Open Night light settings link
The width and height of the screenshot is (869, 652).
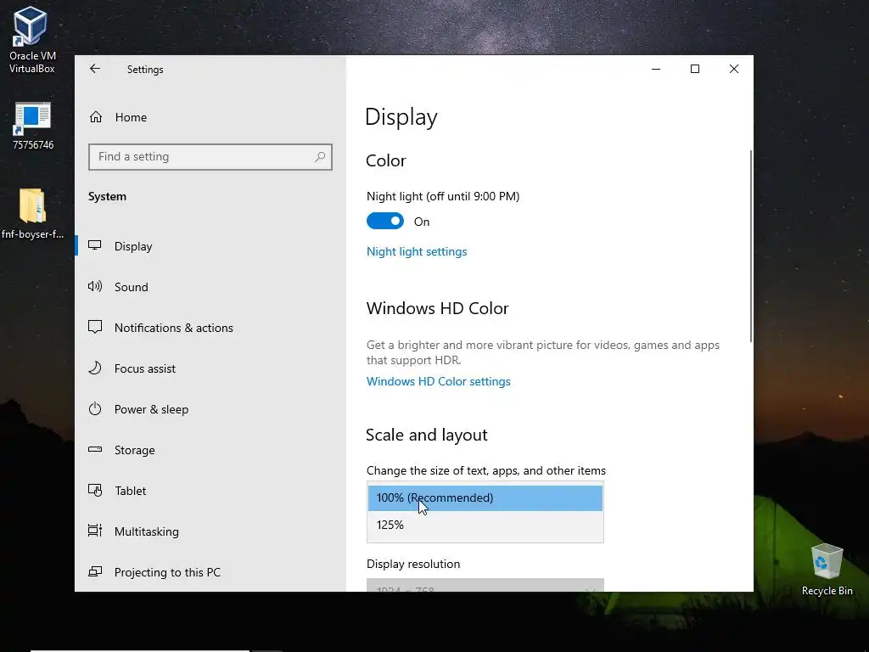click(417, 251)
